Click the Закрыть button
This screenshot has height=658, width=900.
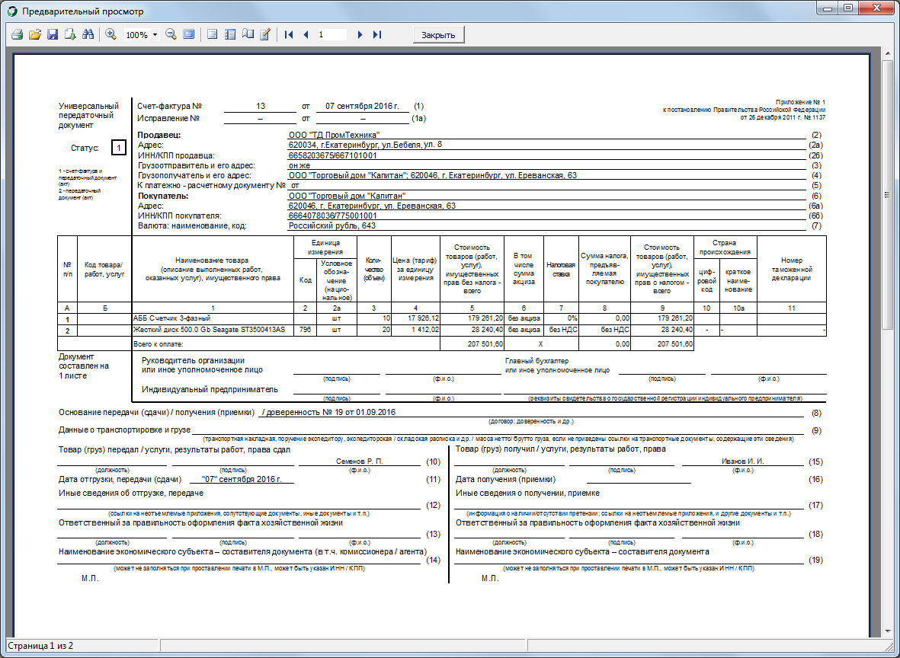point(438,34)
